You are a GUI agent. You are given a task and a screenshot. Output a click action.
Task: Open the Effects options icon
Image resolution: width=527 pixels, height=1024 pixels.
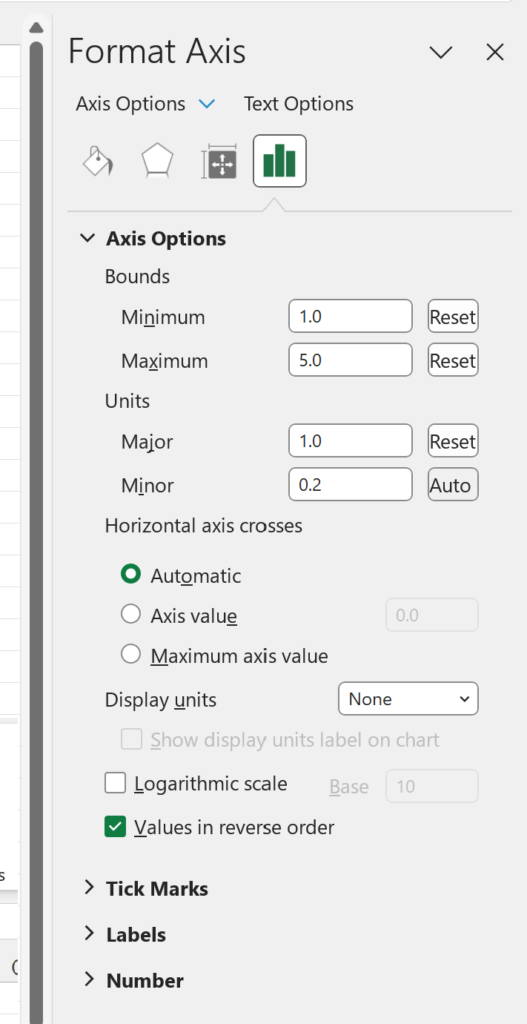[x=157, y=160]
